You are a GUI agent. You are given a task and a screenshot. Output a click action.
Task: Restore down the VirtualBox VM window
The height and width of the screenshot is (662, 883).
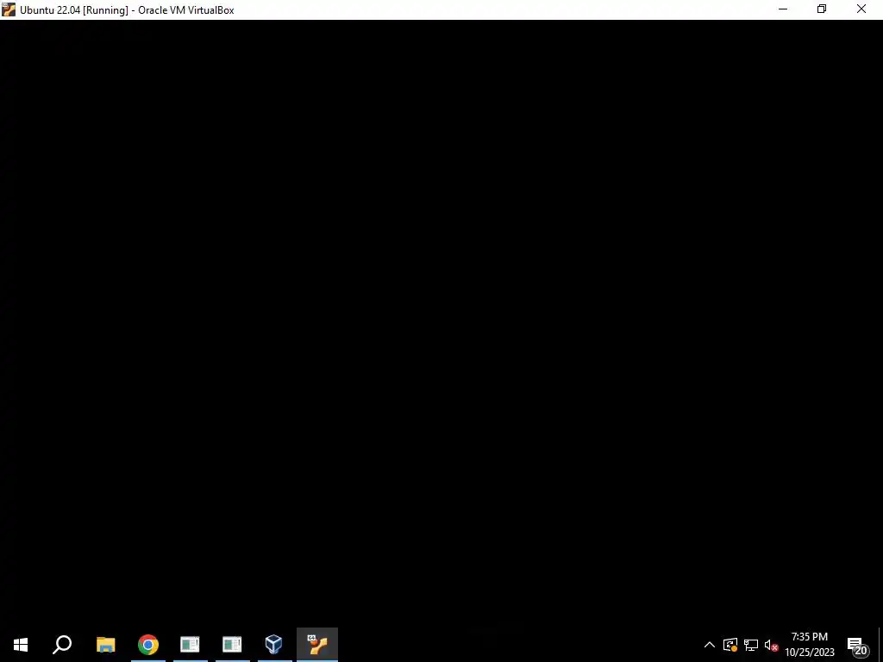tap(822, 9)
